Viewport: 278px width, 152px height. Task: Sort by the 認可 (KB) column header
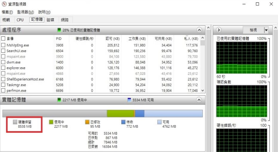pos(113,39)
